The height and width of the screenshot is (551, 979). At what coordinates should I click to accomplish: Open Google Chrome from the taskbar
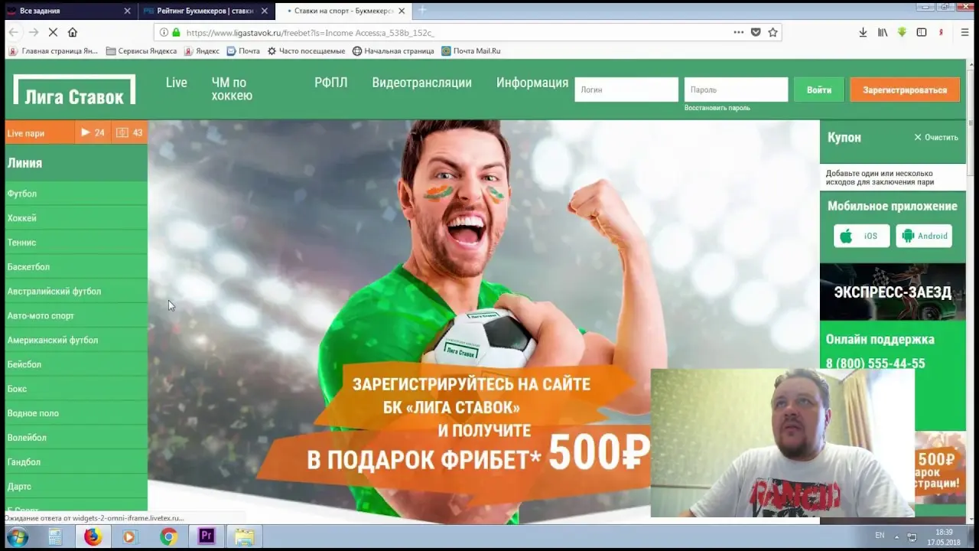(x=168, y=536)
